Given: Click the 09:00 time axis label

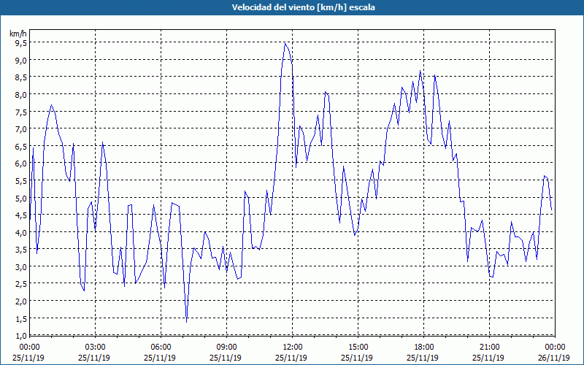Looking at the screenshot, I should [x=226, y=347].
